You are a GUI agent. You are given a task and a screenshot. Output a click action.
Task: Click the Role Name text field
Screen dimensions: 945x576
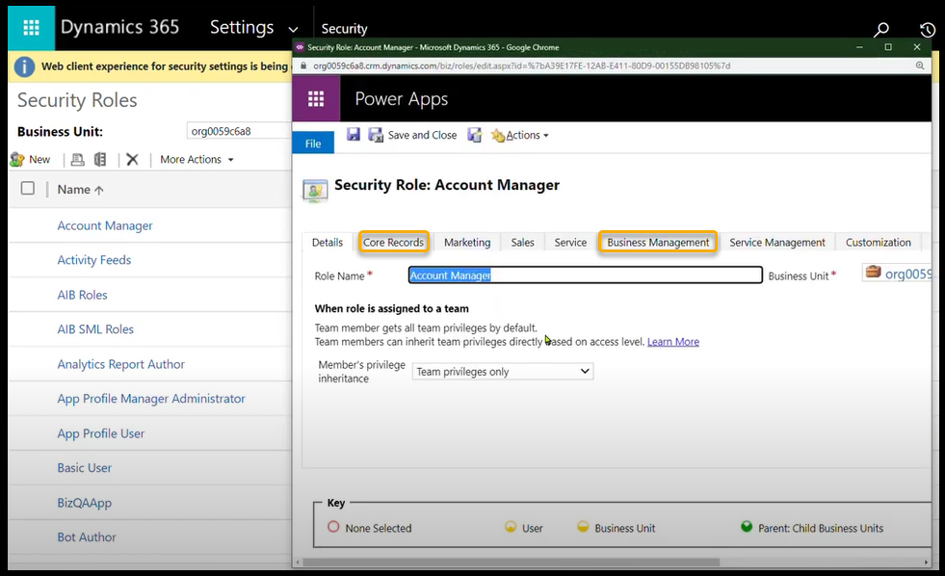point(585,275)
